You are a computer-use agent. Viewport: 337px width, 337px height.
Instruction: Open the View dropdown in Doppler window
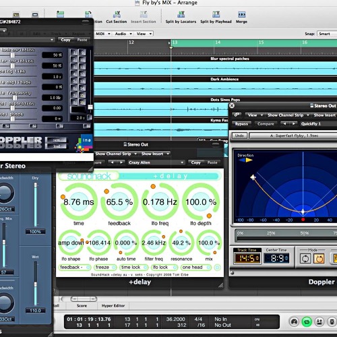click(x=255, y=115)
